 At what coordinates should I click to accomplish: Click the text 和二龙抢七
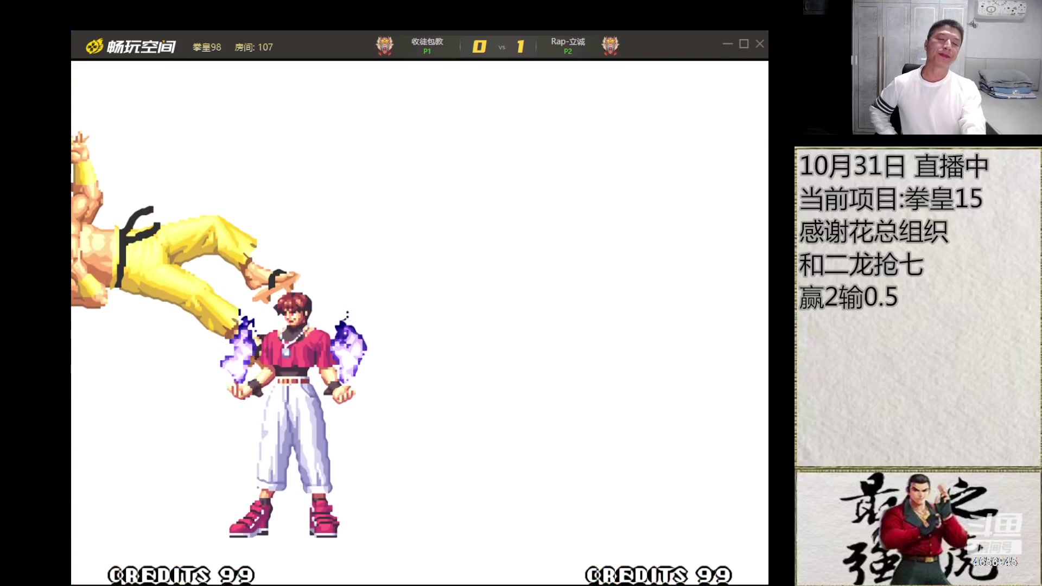pyautogui.click(x=861, y=265)
